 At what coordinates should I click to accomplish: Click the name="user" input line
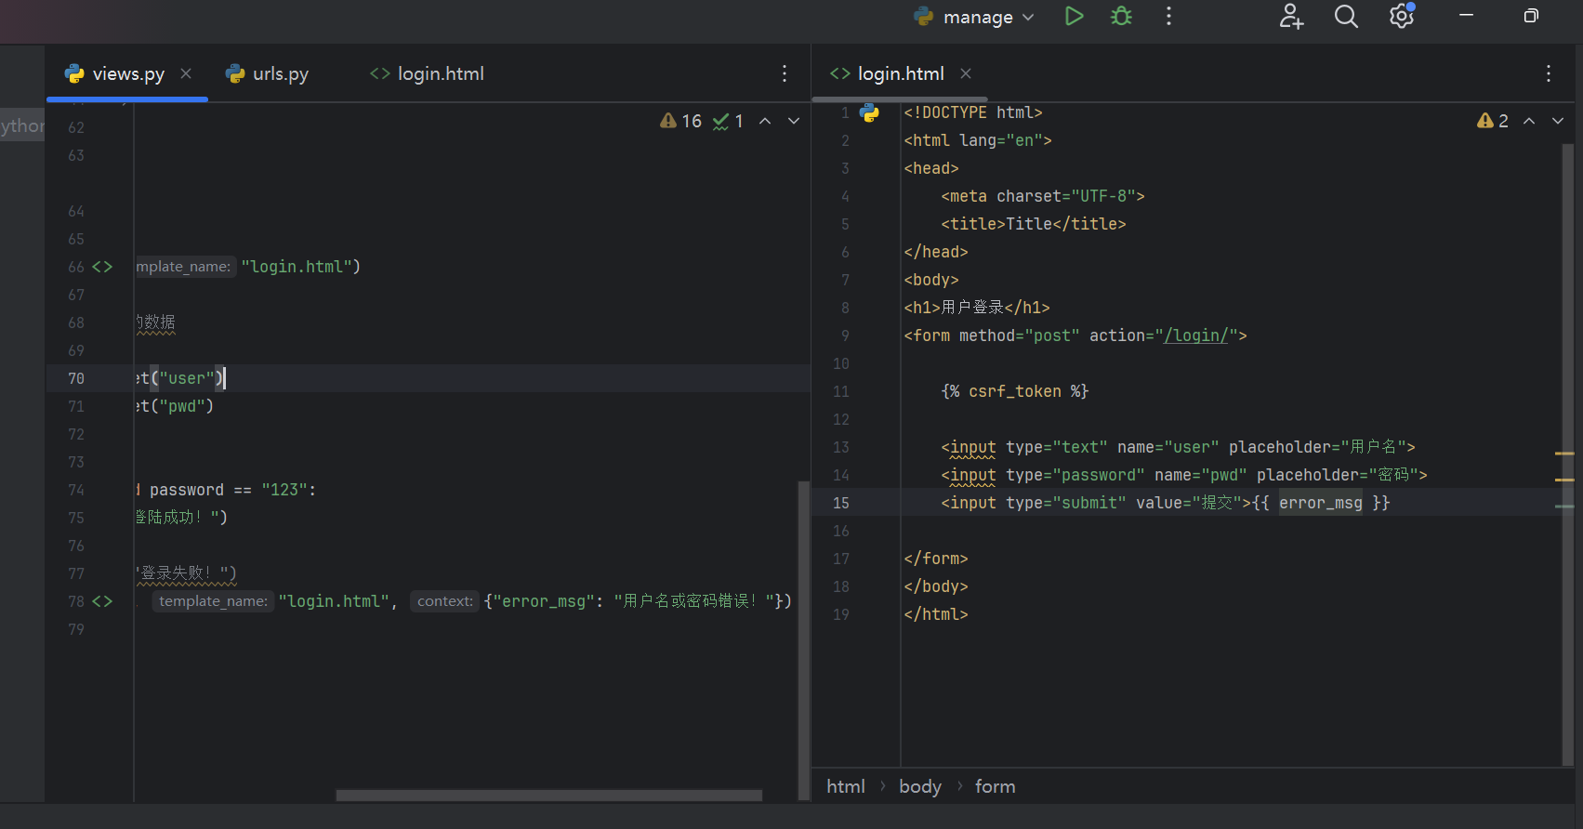point(1178,447)
